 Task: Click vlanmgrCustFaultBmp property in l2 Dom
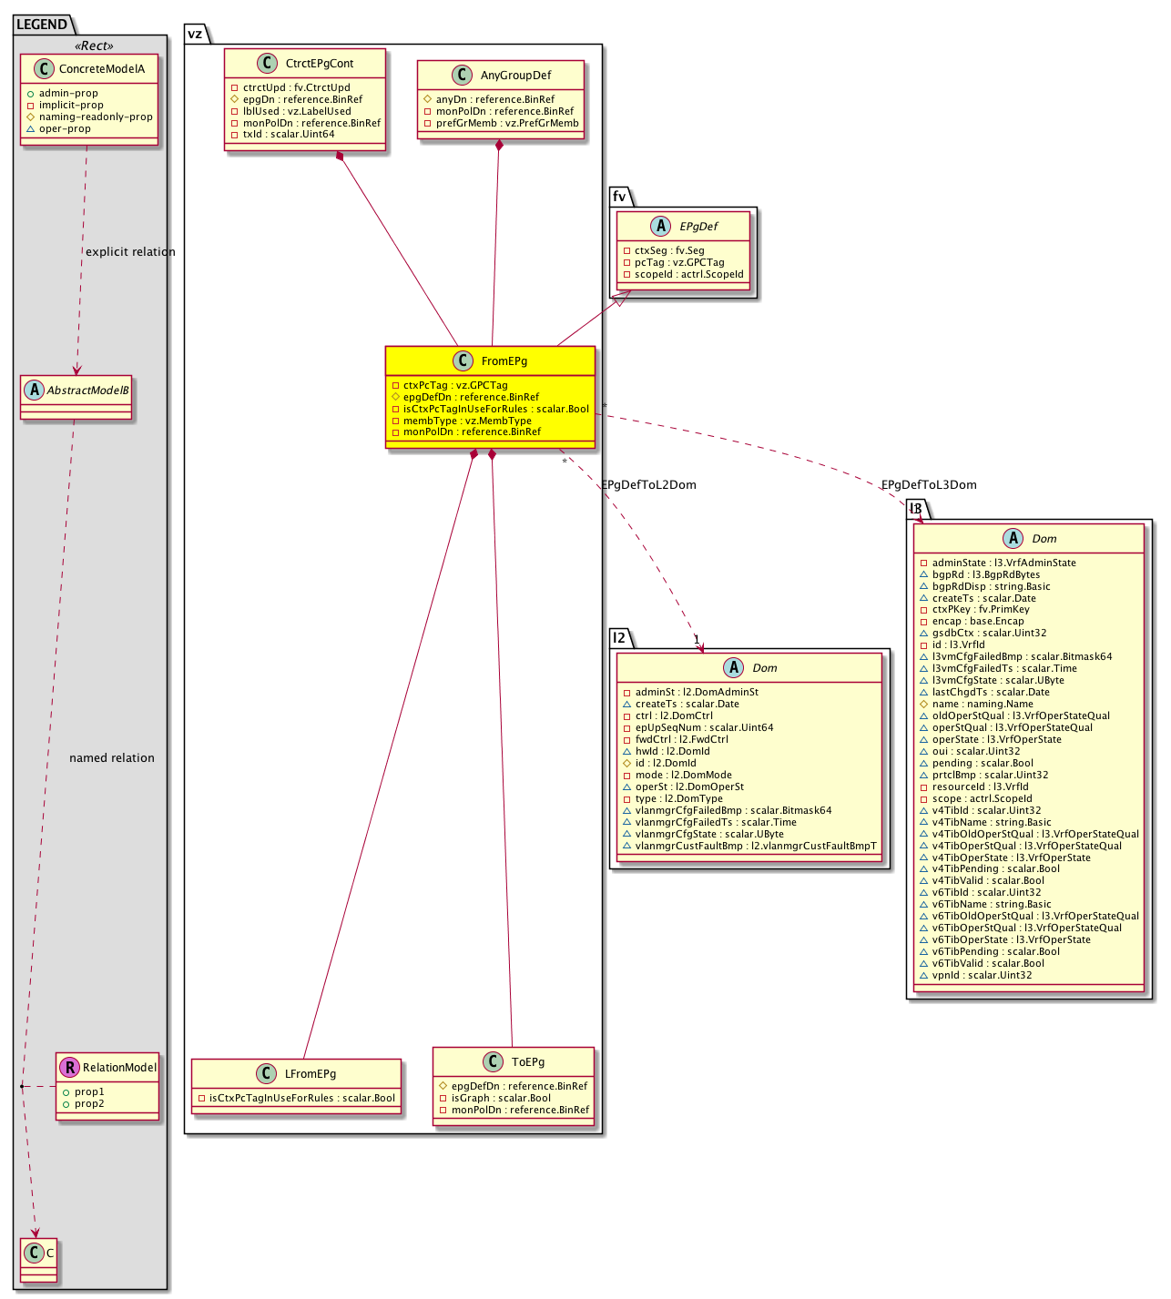tap(755, 846)
